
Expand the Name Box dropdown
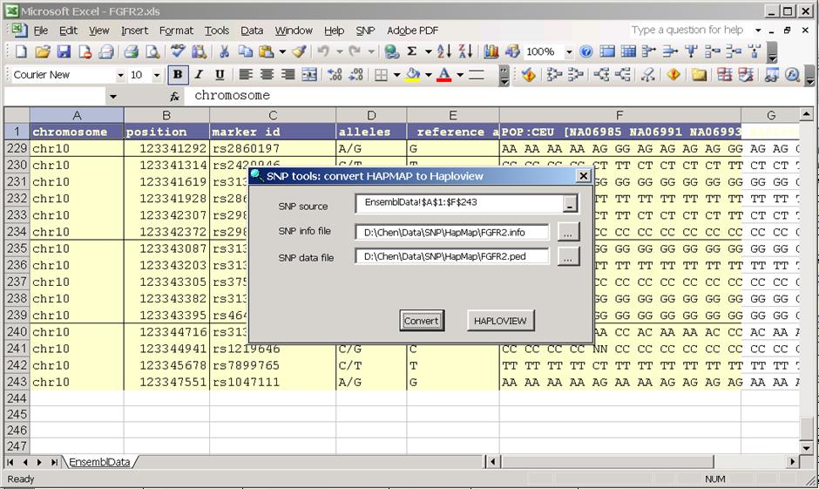click(112, 96)
